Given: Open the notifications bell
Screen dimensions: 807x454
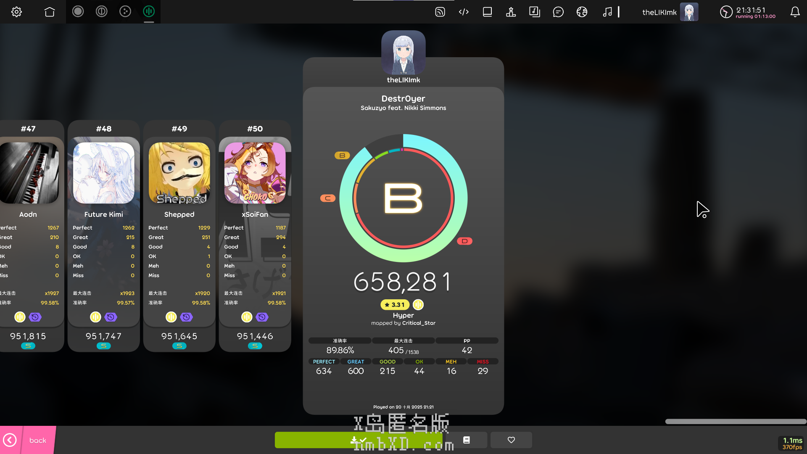Looking at the screenshot, I should pyautogui.click(x=795, y=12).
